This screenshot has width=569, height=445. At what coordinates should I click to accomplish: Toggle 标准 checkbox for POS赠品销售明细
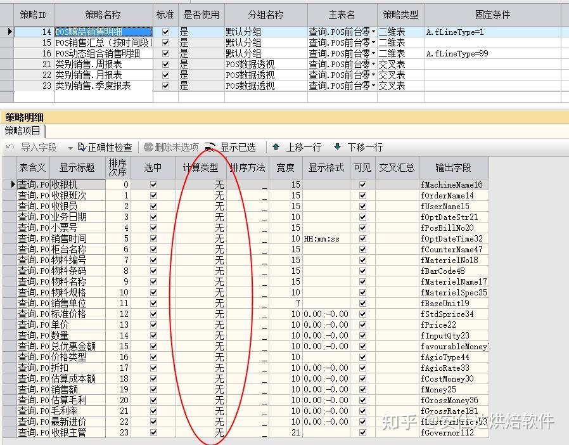165,32
